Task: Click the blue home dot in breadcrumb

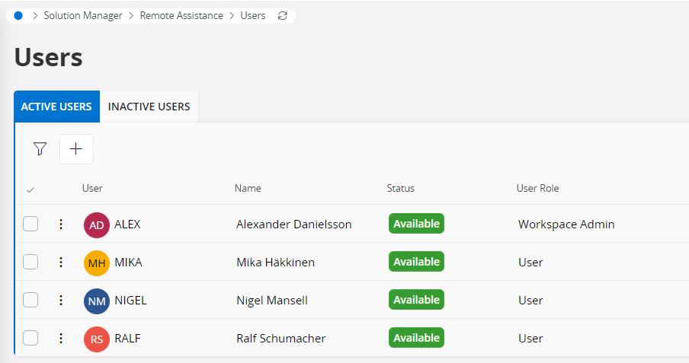Action: 18,16
